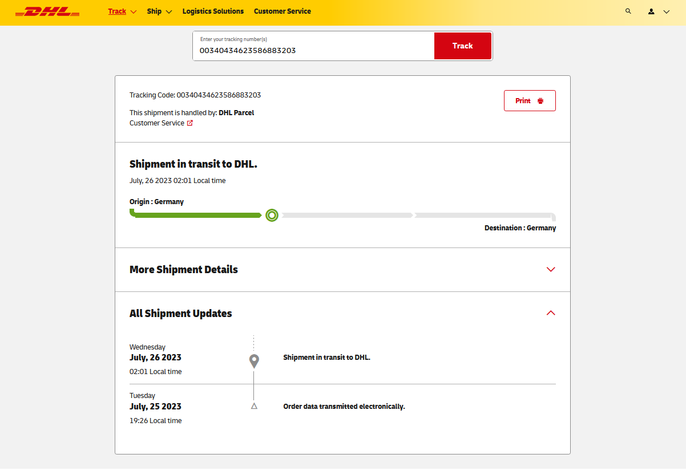Click the gray location pin icon
Image resolution: width=686 pixels, height=475 pixels.
(254, 360)
